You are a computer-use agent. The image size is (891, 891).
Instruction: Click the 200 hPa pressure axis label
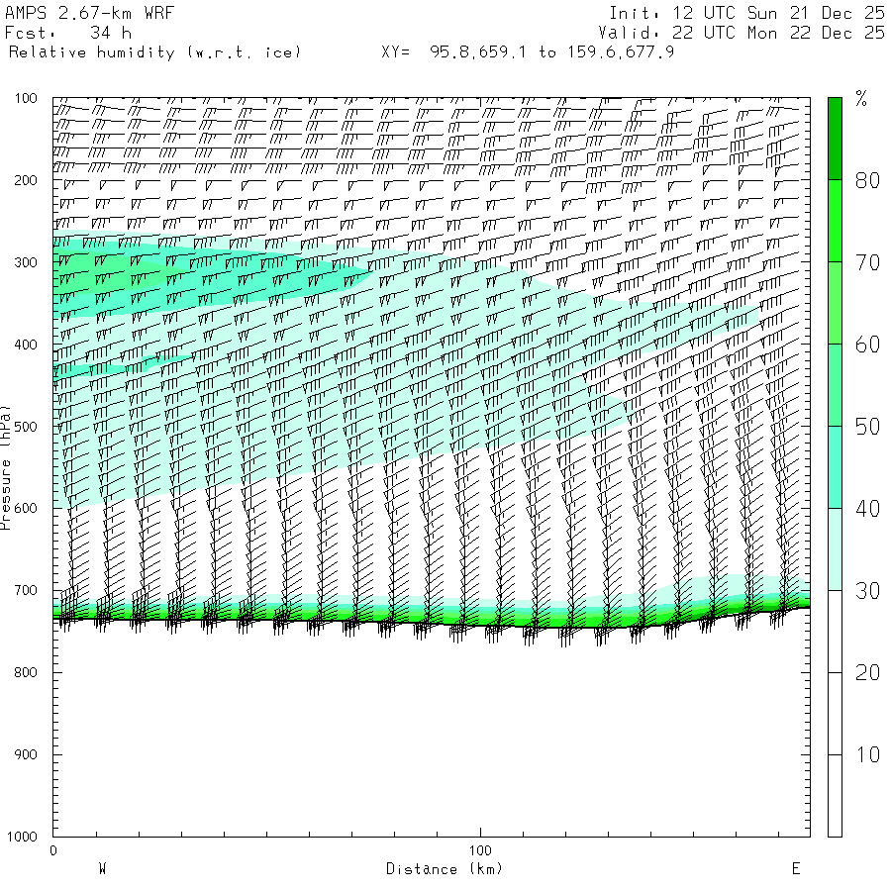tap(26, 181)
